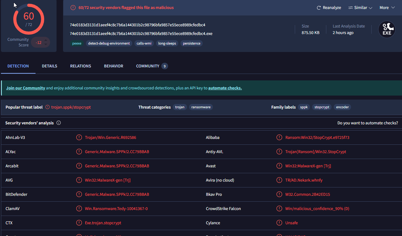The image size is (402, 236).
Task: Click the persistence tag
Action: (x=192, y=43)
